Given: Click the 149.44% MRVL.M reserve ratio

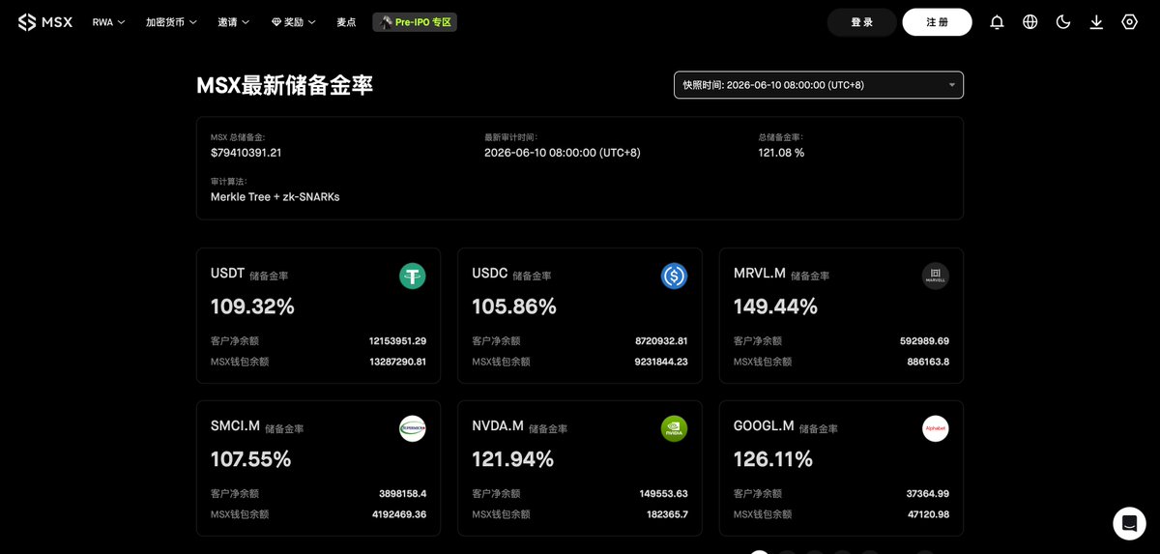Looking at the screenshot, I should pyautogui.click(x=775, y=306).
